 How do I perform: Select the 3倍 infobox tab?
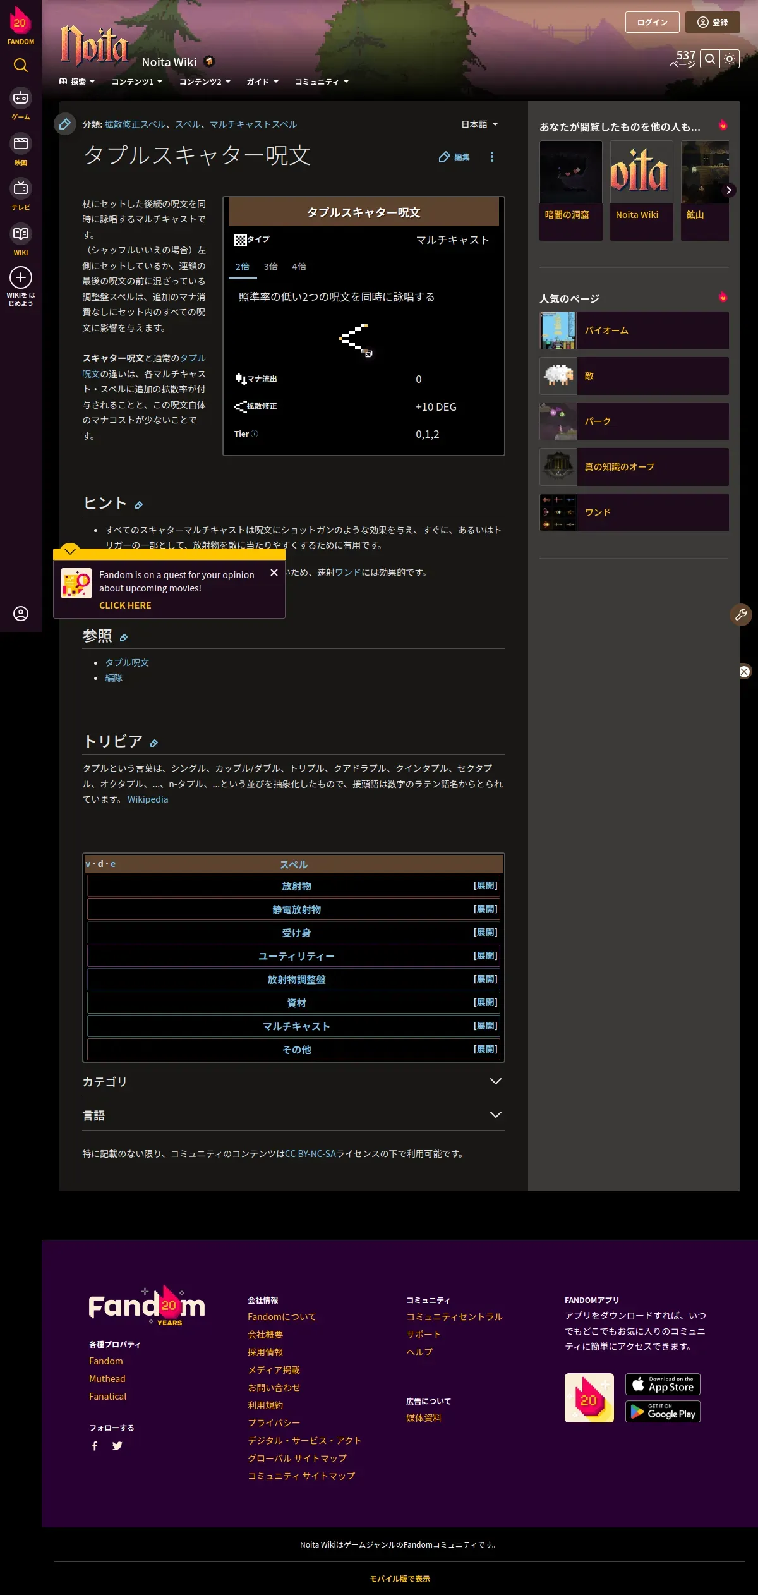coord(271,267)
